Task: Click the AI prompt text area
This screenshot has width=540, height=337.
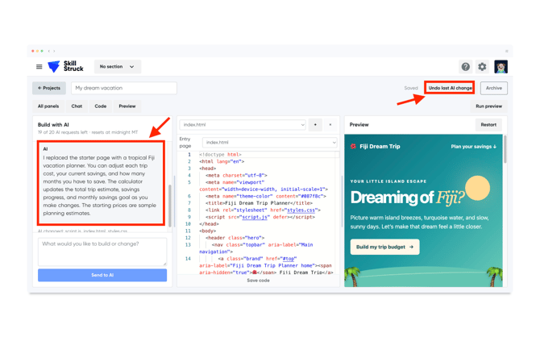Action: pyautogui.click(x=102, y=252)
